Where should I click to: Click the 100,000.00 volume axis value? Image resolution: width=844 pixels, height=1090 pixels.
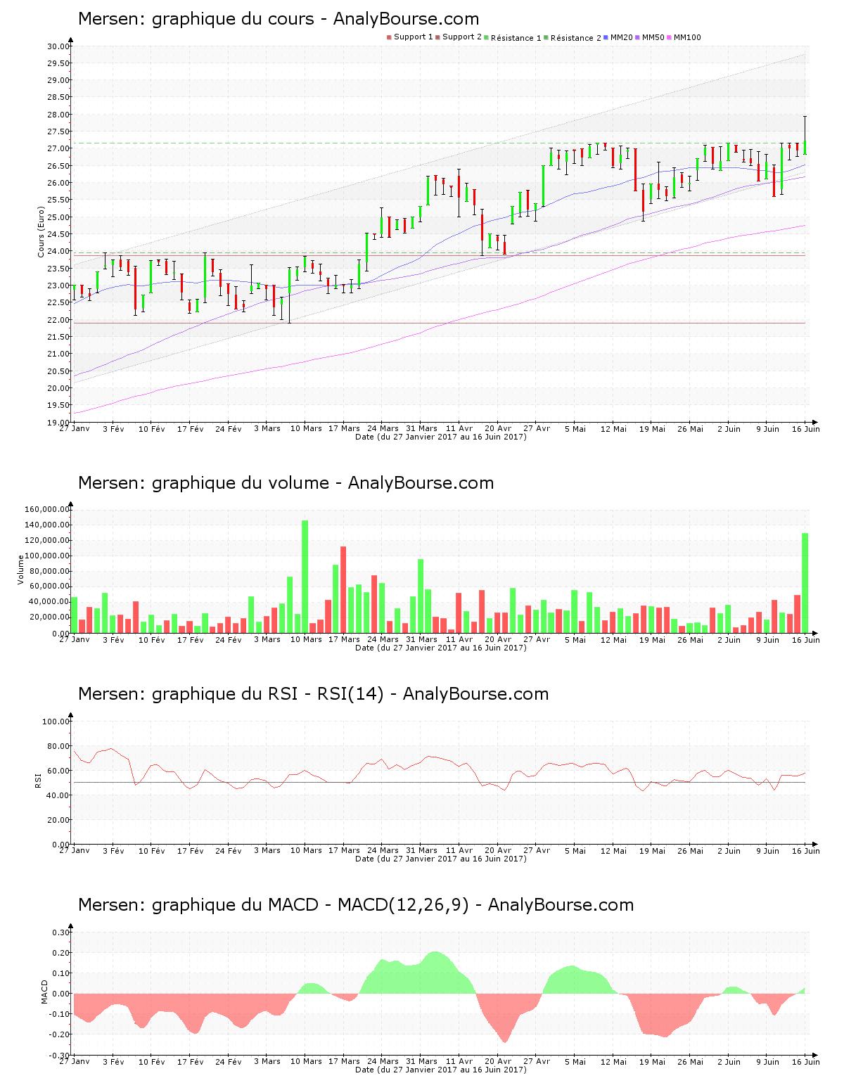click(47, 556)
